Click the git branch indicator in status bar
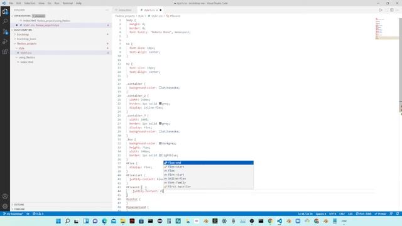The width and height of the screenshot is (402, 226). click(x=13, y=213)
